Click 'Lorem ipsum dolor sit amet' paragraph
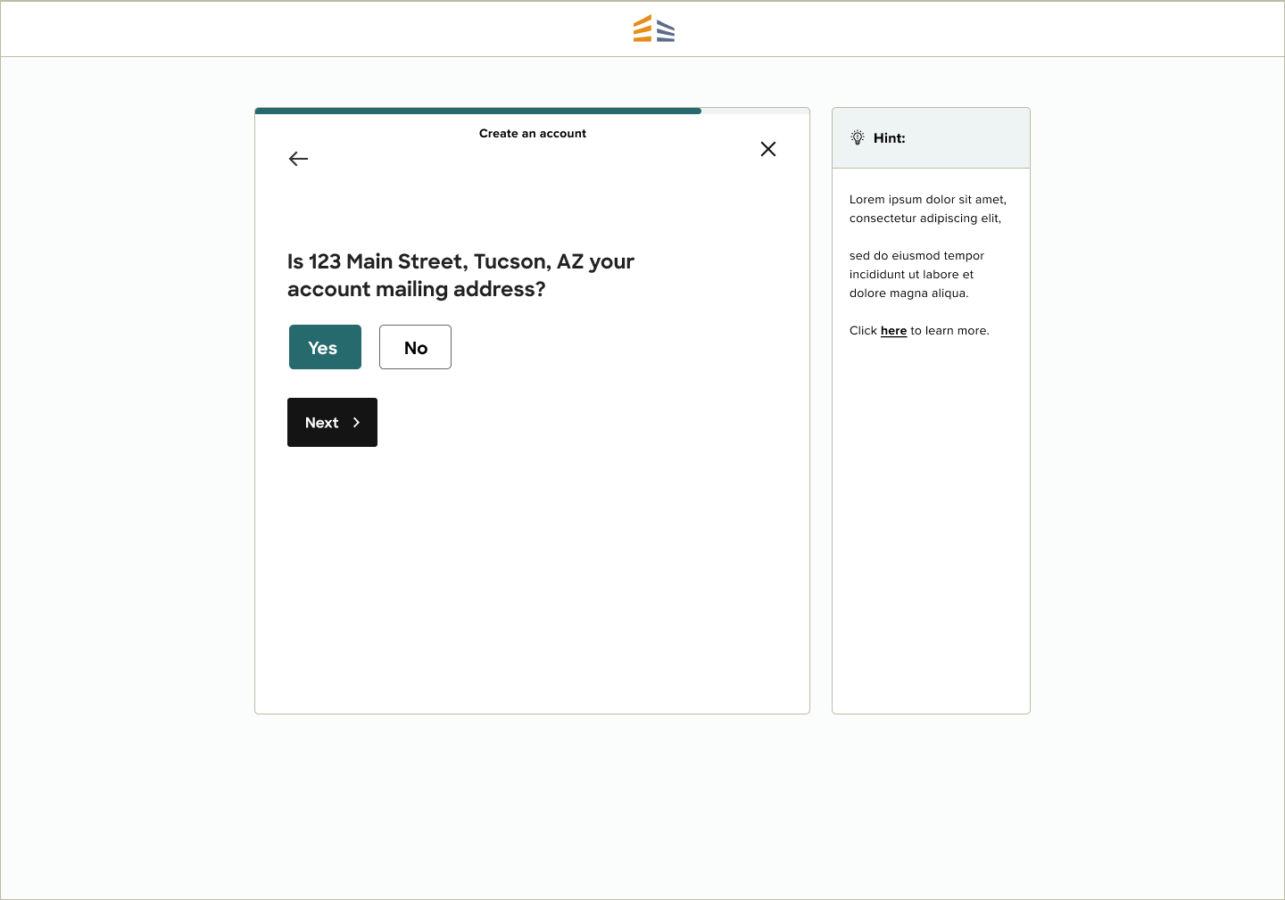1285x900 pixels. [x=928, y=209]
